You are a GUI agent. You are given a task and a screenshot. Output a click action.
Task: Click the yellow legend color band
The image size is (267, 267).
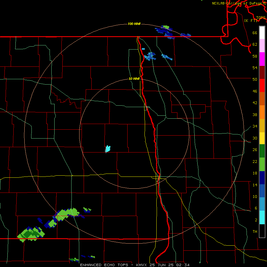262,138
